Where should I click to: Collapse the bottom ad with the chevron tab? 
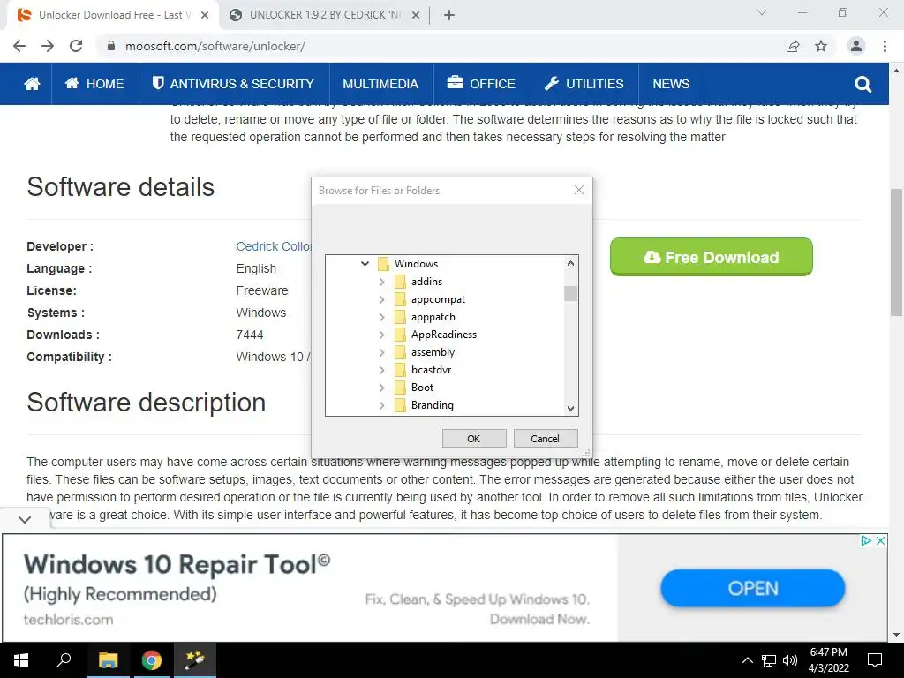(24, 519)
